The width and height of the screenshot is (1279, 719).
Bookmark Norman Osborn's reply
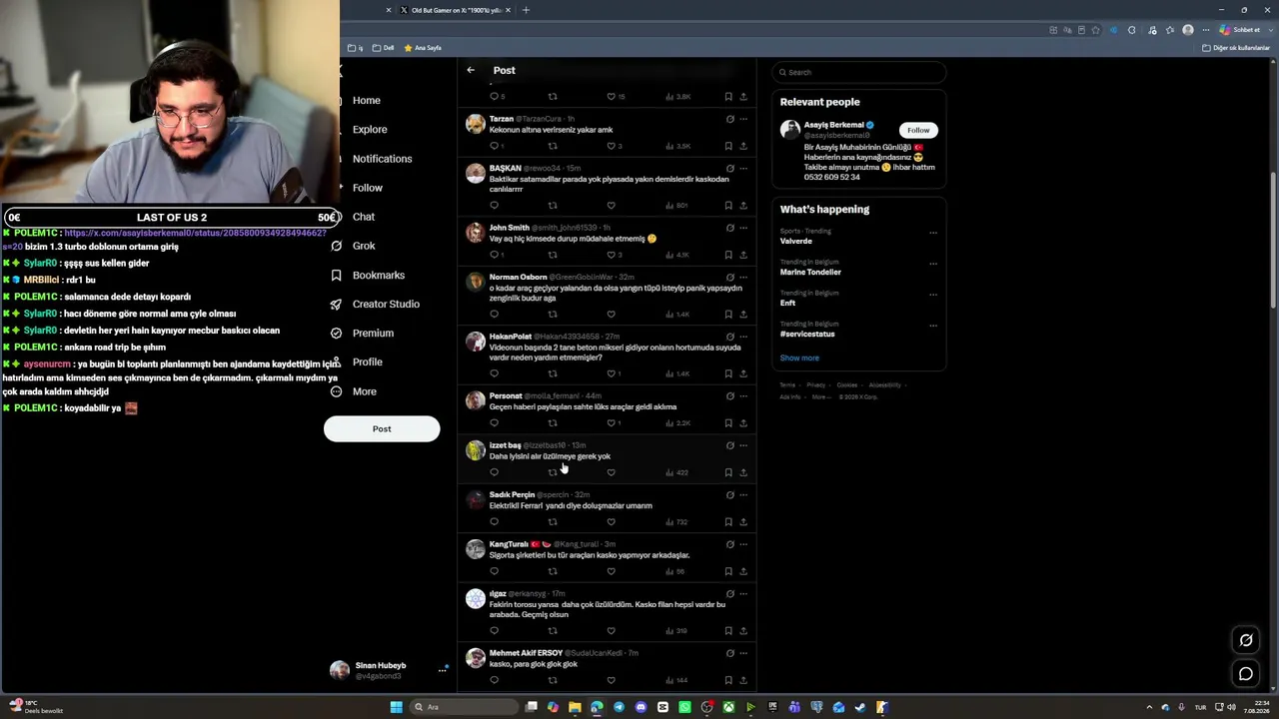pyautogui.click(x=728, y=315)
